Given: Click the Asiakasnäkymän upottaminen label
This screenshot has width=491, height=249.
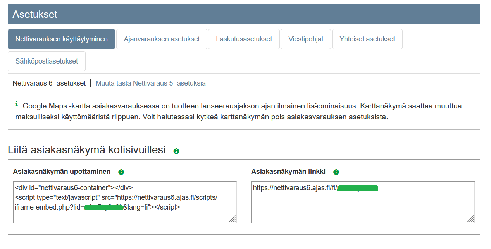Looking at the screenshot, I should [62, 172].
